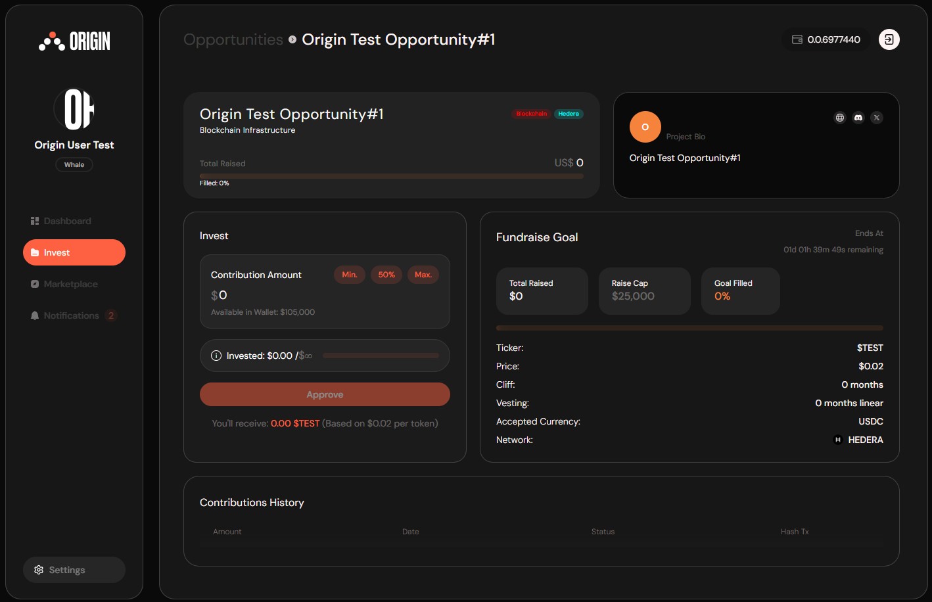Click the website globe icon
This screenshot has height=602, width=932.
pos(839,118)
